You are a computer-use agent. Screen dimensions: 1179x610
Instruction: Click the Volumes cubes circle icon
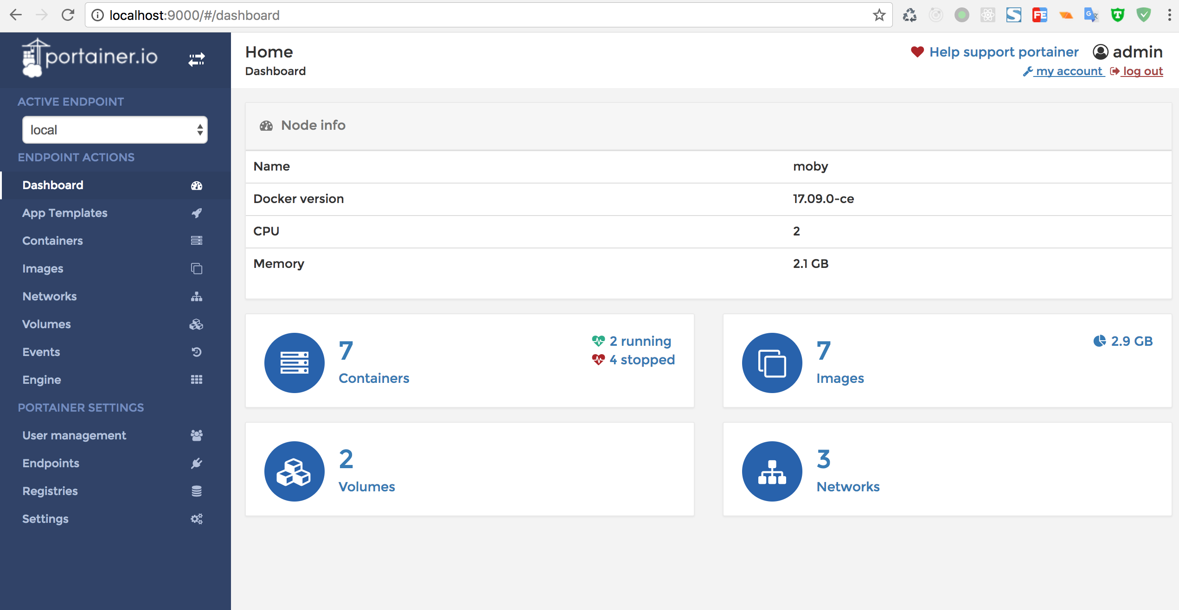point(294,471)
